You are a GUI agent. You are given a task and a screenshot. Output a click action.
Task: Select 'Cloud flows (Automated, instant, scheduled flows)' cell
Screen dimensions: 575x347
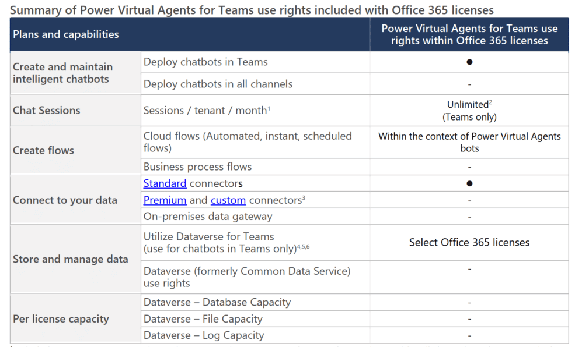(x=255, y=142)
